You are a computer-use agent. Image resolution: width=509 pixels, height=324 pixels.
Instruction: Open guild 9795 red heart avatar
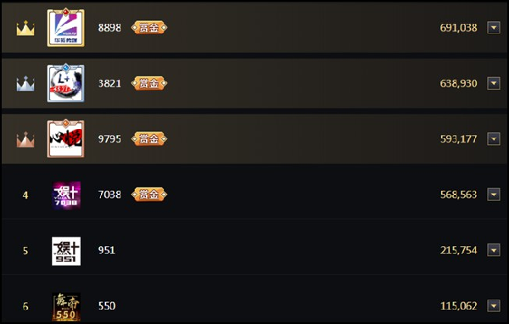click(x=66, y=138)
